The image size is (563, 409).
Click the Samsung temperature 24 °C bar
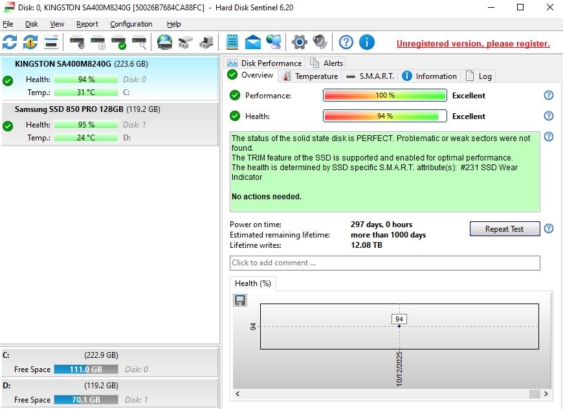click(x=86, y=138)
